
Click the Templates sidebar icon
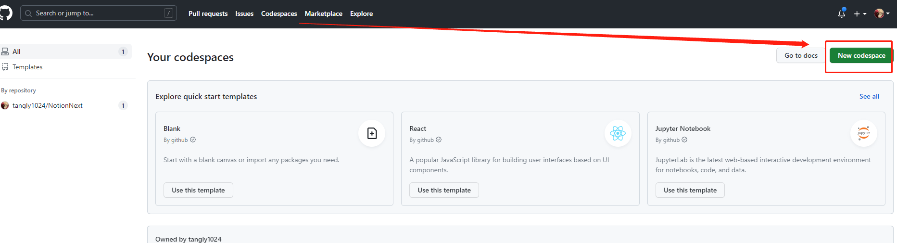5,67
